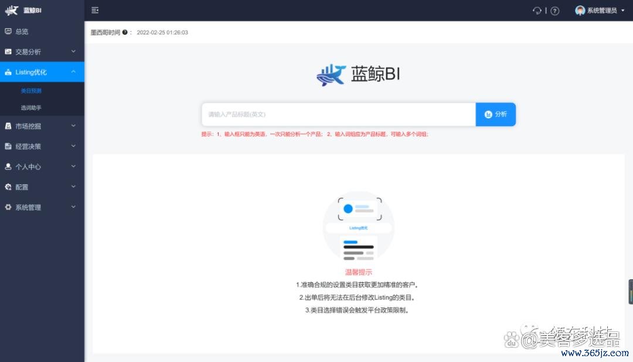Image resolution: width=633 pixels, height=362 pixels.
Task: Open 总览 menu item
Action: coord(42,31)
